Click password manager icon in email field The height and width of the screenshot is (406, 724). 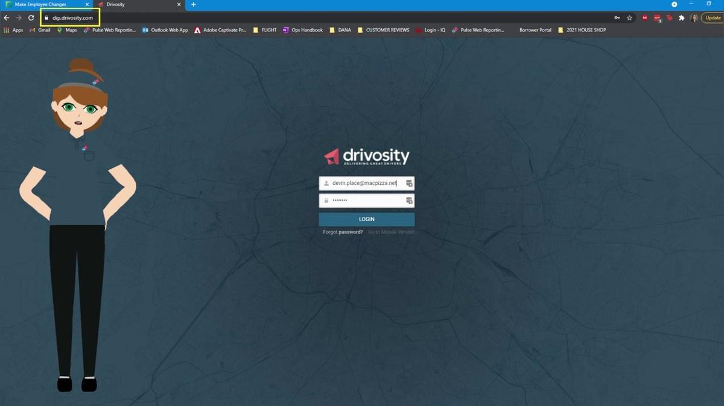click(408, 183)
